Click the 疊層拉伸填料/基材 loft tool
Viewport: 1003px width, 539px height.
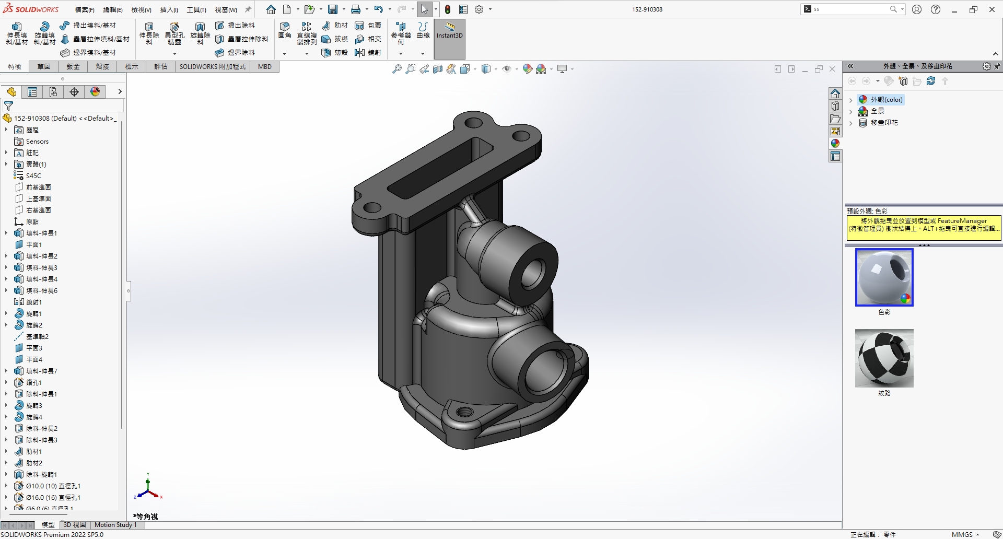point(95,39)
